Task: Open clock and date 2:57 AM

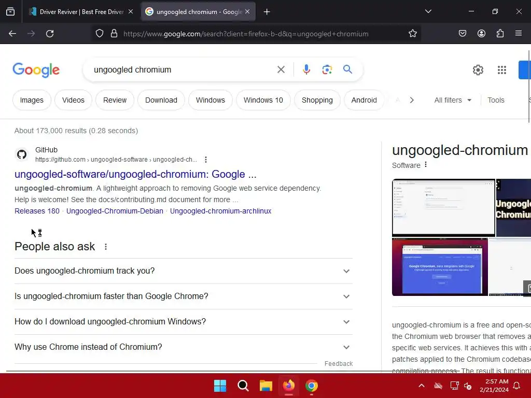Action: [x=494, y=386]
